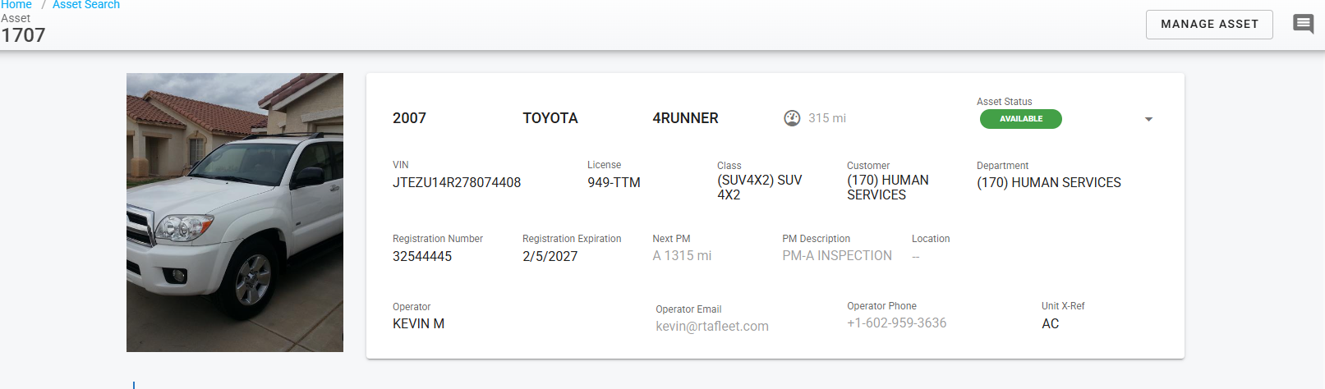Click Unit X-Ref value AC
1325x389 pixels.
click(x=1050, y=323)
